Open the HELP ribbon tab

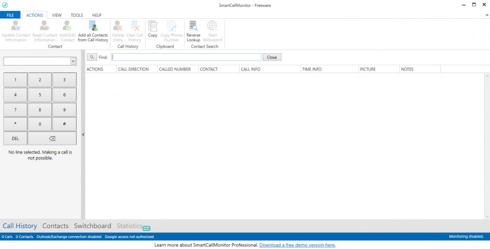point(96,15)
